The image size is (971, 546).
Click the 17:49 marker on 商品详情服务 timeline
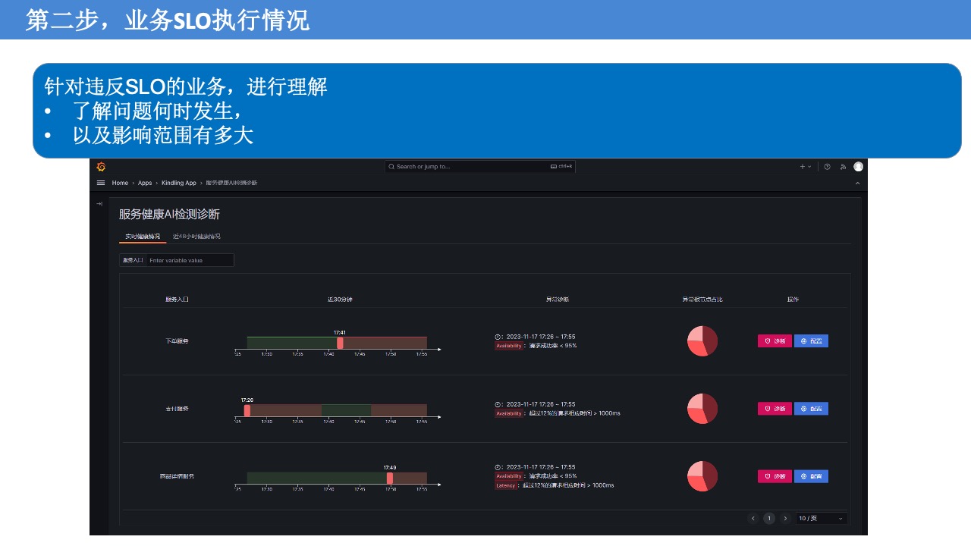pyautogui.click(x=390, y=479)
